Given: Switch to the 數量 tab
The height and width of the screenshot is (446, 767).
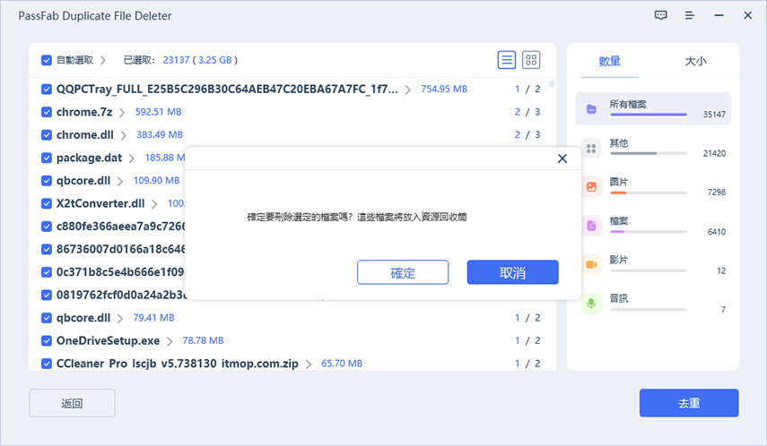Looking at the screenshot, I should 609,61.
